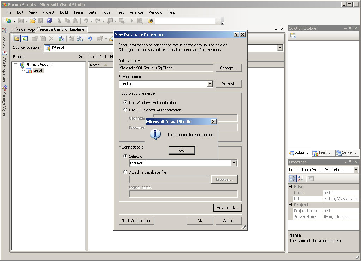Open the Server name dropdown
The width and height of the screenshot is (361, 261).
pyautogui.click(x=210, y=84)
